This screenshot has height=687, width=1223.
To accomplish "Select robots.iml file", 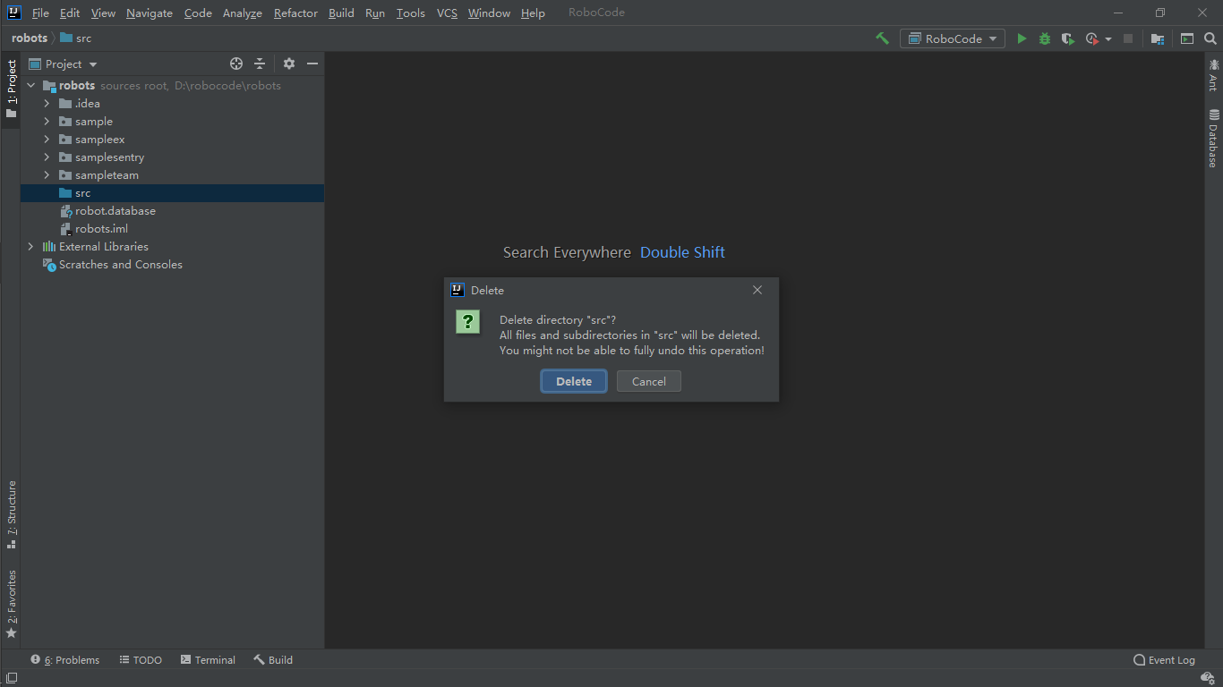I will 172,229.
